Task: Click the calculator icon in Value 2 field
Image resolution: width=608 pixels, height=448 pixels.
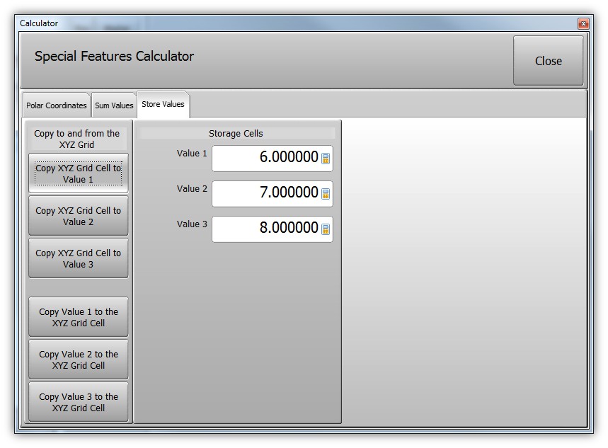Action: pos(326,194)
